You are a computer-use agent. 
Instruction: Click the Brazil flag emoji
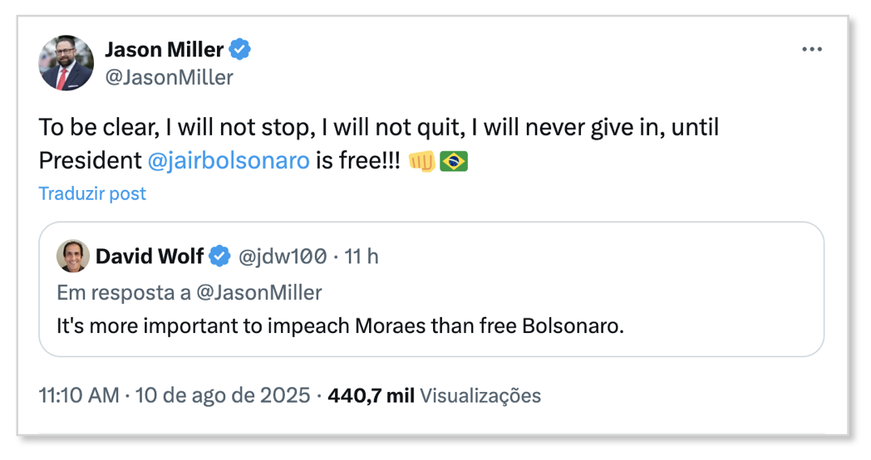(x=454, y=161)
